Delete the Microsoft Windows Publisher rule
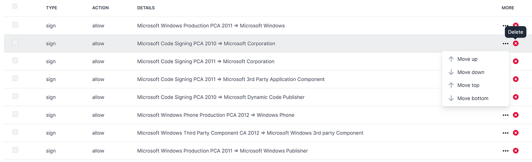The width and height of the screenshot is (532, 162). point(516,151)
